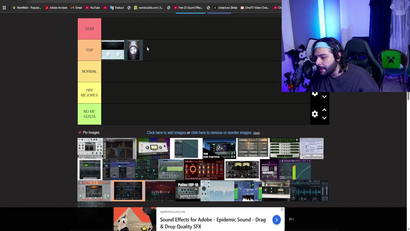Select the Waves CLA Effects image
The image size is (410, 231).
click(x=94, y=191)
